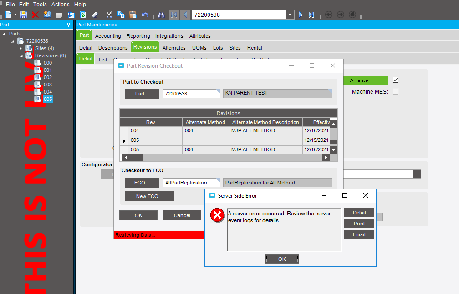The width and height of the screenshot is (459, 294).
Task: Switch to the Integrations tab
Action: pyautogui.click(x=169, y=36)
